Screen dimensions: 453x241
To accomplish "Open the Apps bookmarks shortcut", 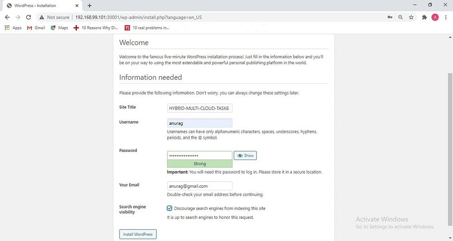I will [13, 28].
